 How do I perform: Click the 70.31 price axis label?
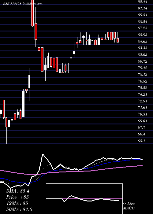pos(142,114)
